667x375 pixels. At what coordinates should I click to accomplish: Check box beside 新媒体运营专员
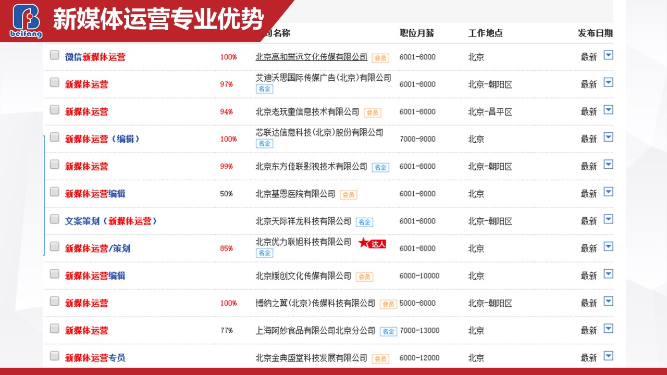pos(55,356)
